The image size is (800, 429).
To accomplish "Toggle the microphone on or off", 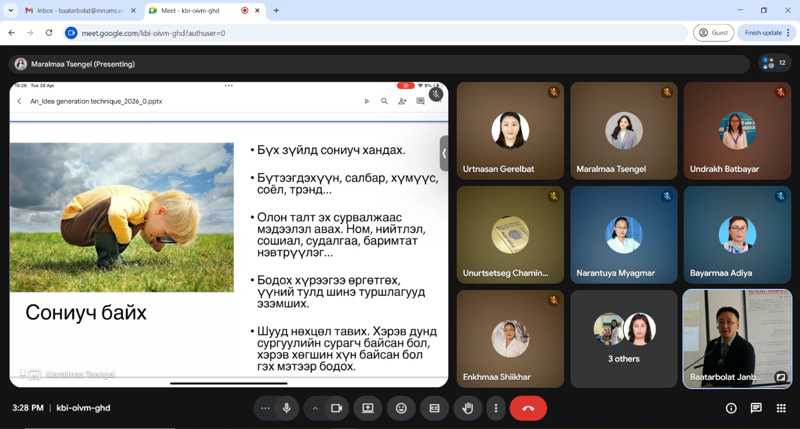I will tap(286, 408).
